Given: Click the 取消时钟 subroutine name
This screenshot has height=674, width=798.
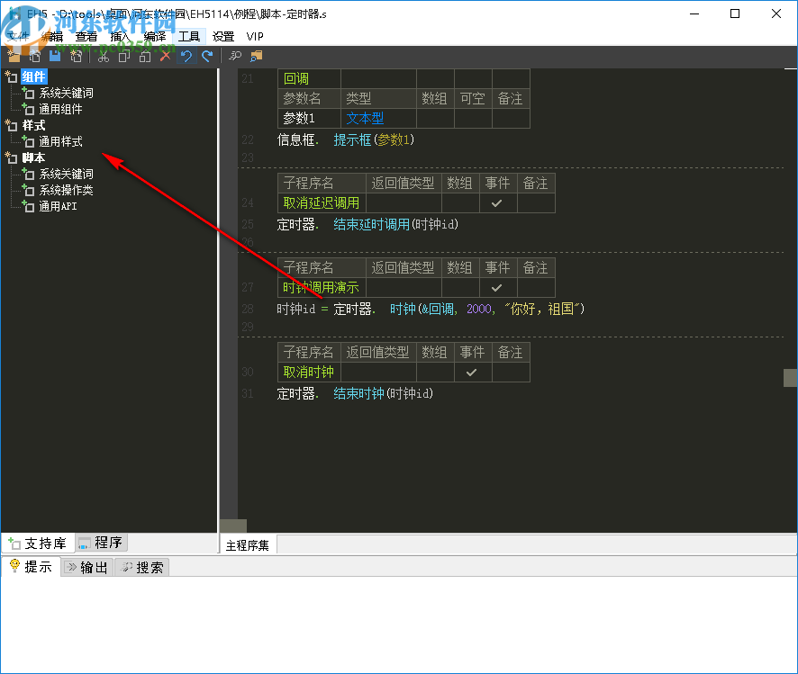Looking at the screenshot, I should [x=310, y=373].
